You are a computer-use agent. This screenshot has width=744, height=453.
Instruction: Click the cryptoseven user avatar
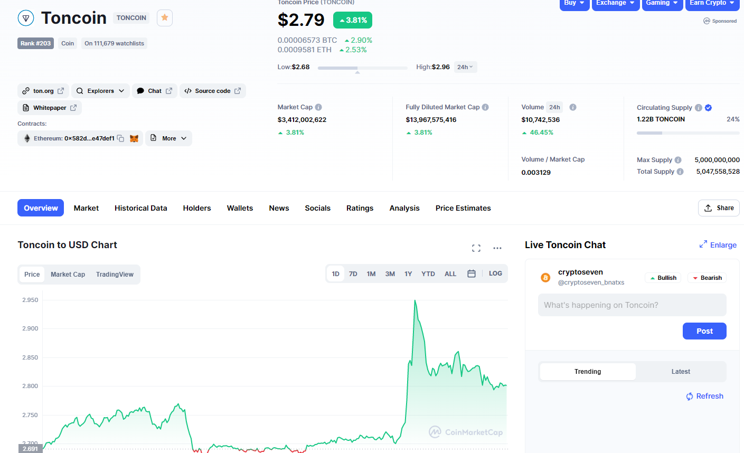pyautogui.click(x=545, y=278)
